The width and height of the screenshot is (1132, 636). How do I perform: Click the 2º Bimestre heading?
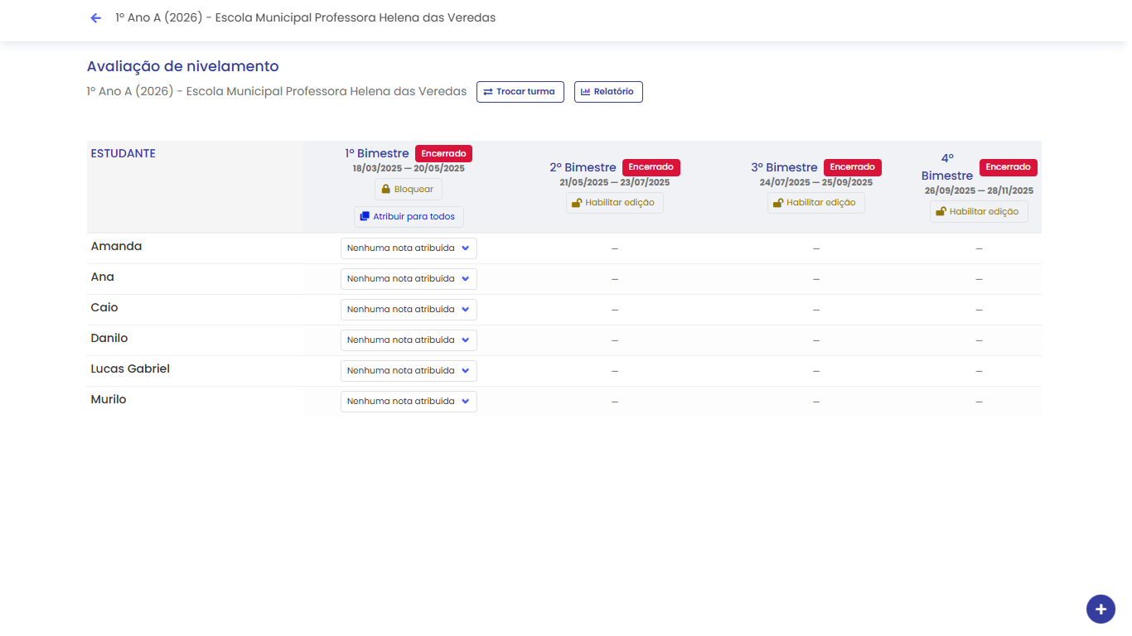584,167
